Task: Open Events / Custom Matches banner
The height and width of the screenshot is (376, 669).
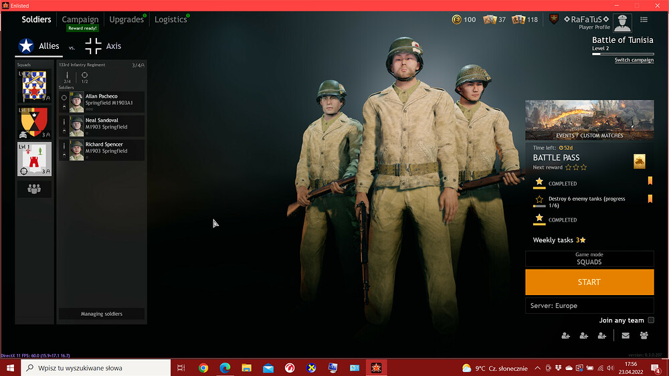Action: 589,120
